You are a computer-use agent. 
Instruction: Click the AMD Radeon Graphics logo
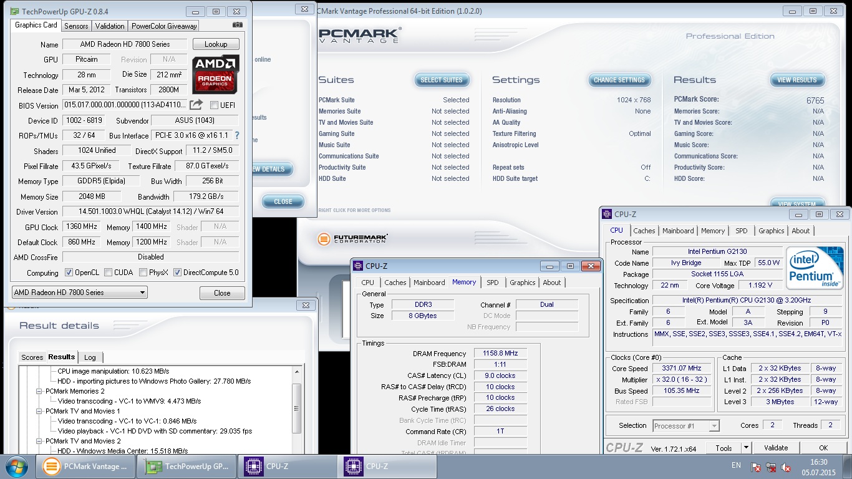pos(215,75)
